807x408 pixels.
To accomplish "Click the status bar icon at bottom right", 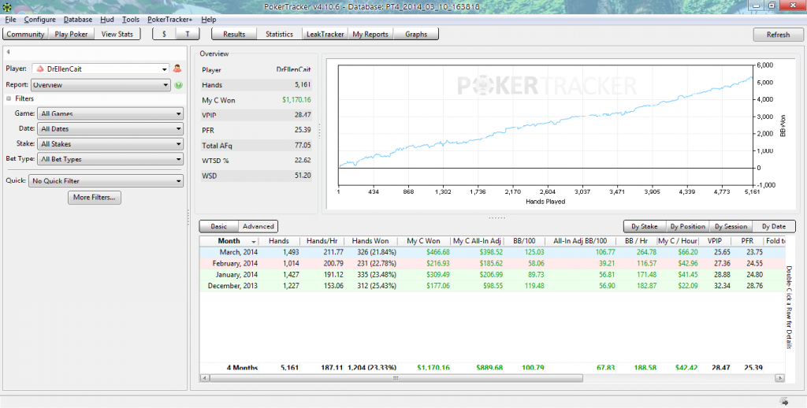I will click(784, 402).
